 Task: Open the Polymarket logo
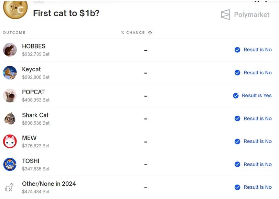tap(245, 14)
